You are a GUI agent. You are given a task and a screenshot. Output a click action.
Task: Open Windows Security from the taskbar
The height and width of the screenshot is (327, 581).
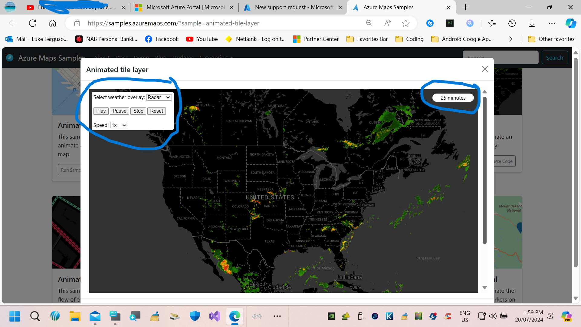point(195,316)
